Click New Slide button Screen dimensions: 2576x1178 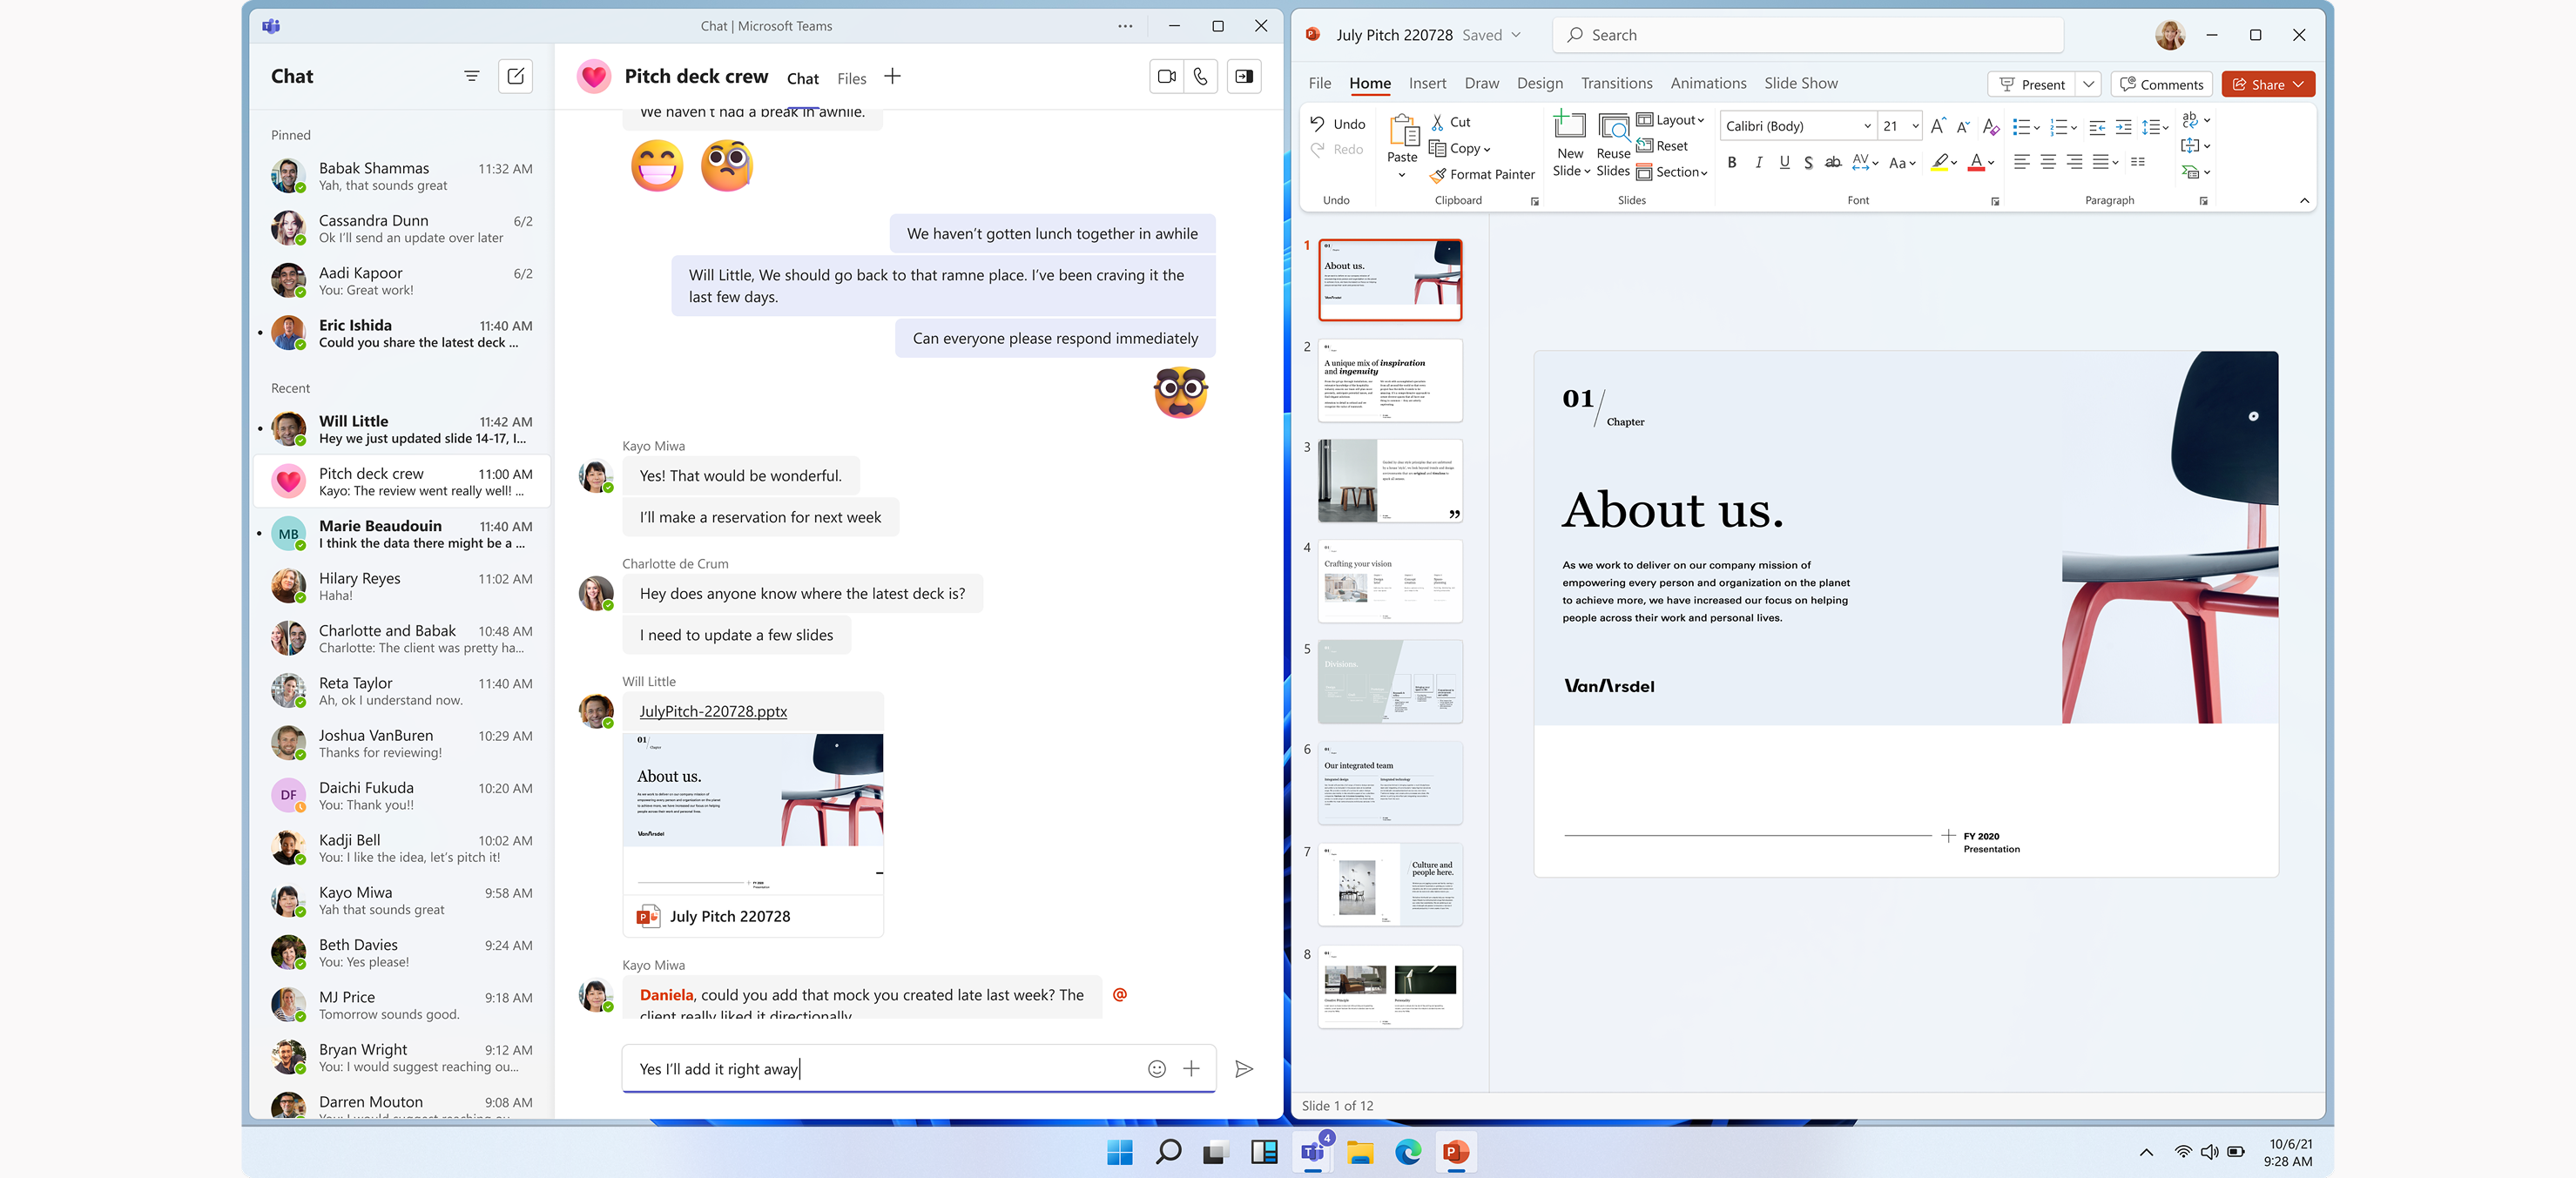click(1570, 145)
